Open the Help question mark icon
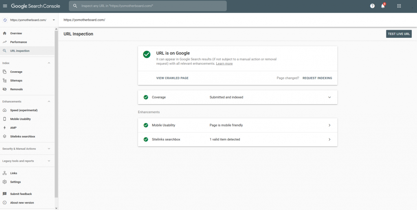Viewport: 417px width, 210px height. coord(372,6)
